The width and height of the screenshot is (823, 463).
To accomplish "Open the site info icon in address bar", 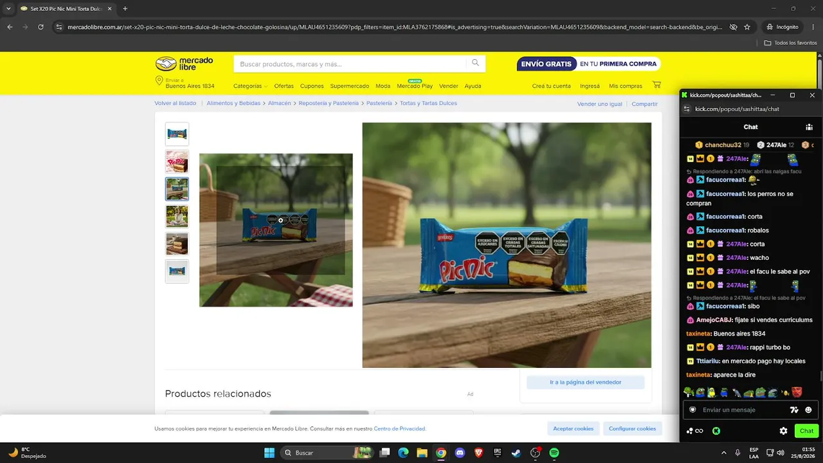I will click(x=59, y=27).
